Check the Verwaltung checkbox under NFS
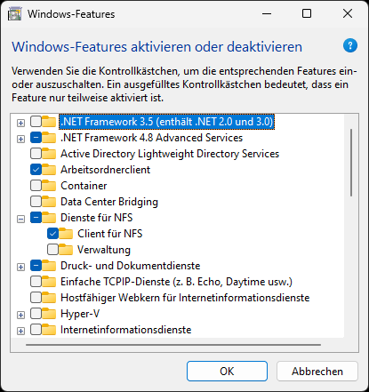 (x=52, y=250)
